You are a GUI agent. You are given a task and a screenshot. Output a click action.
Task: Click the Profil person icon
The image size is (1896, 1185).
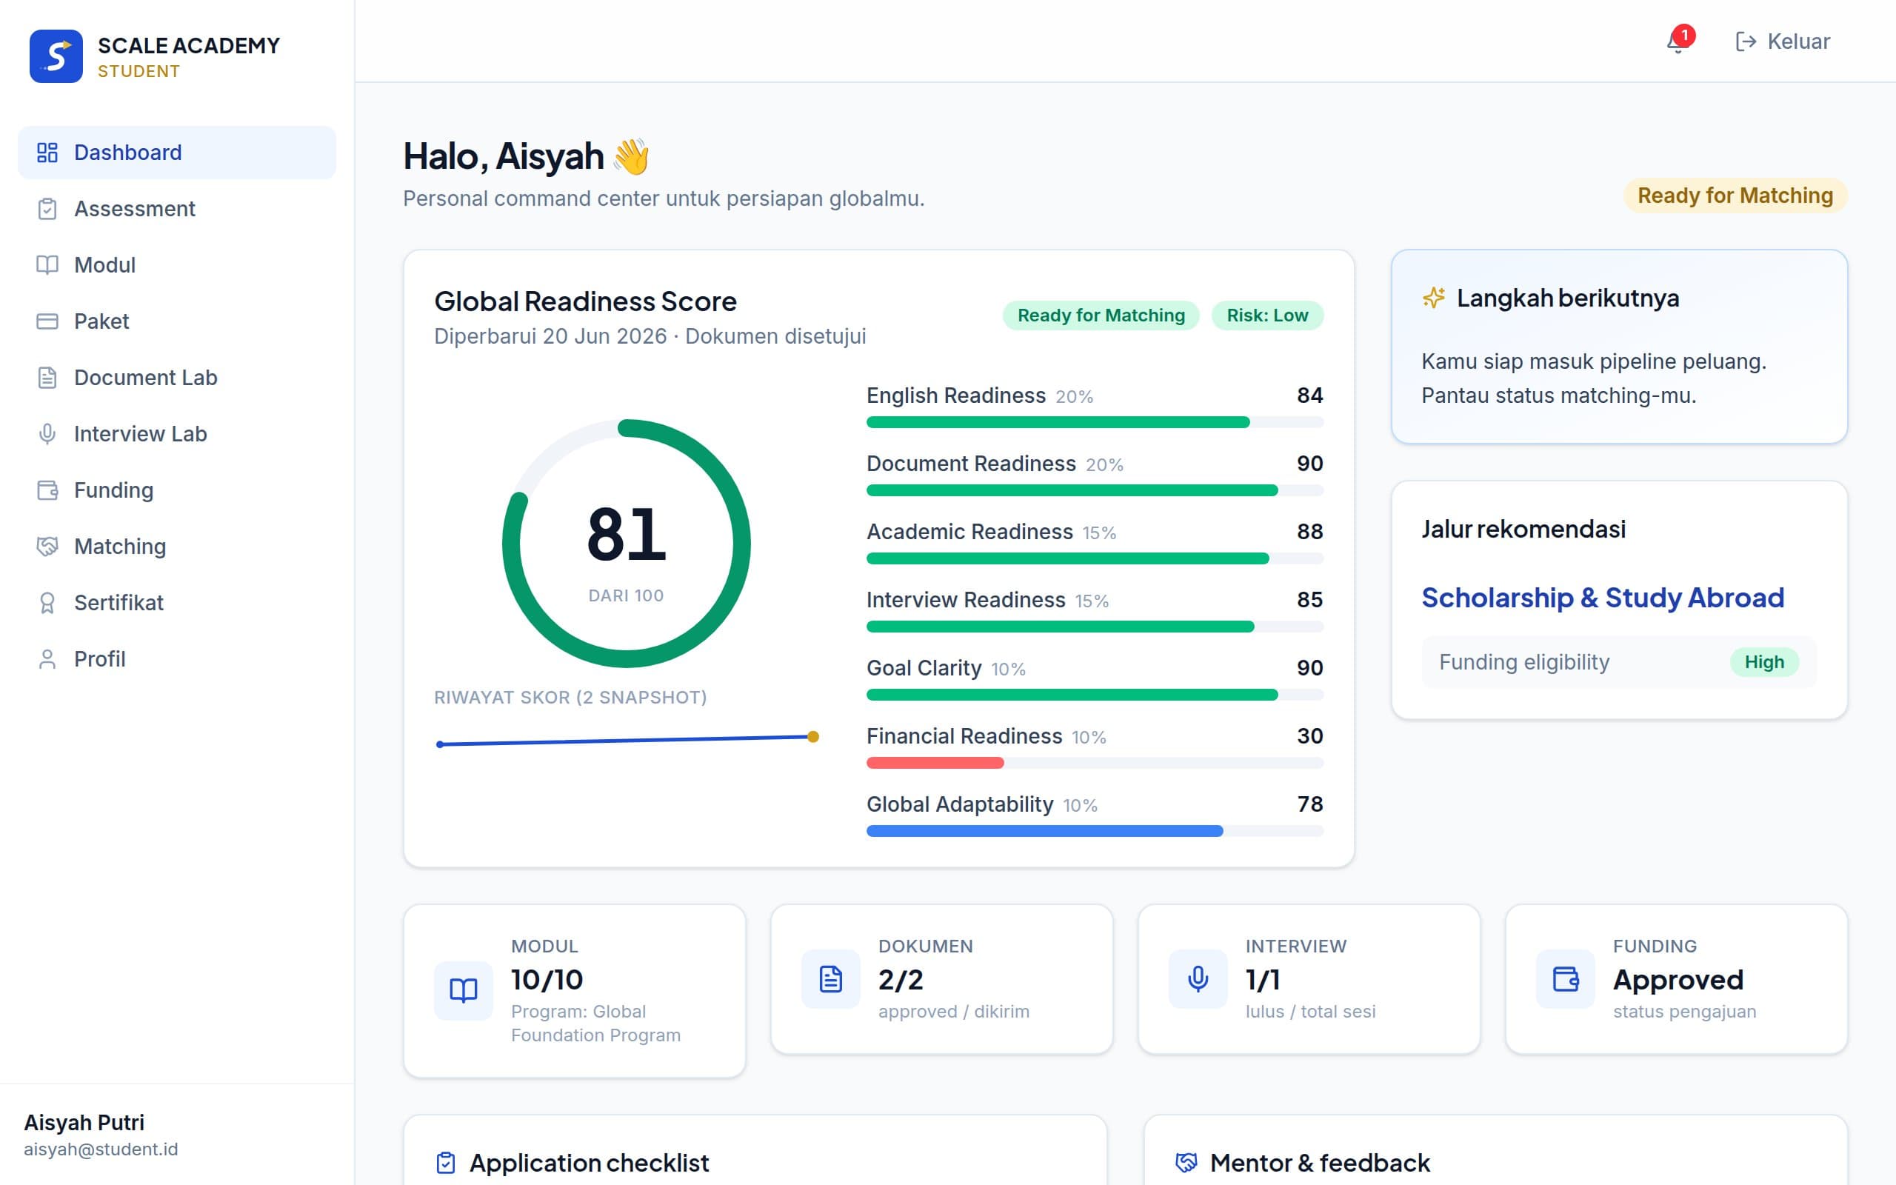pyautogui.click(x=48, y=659)
